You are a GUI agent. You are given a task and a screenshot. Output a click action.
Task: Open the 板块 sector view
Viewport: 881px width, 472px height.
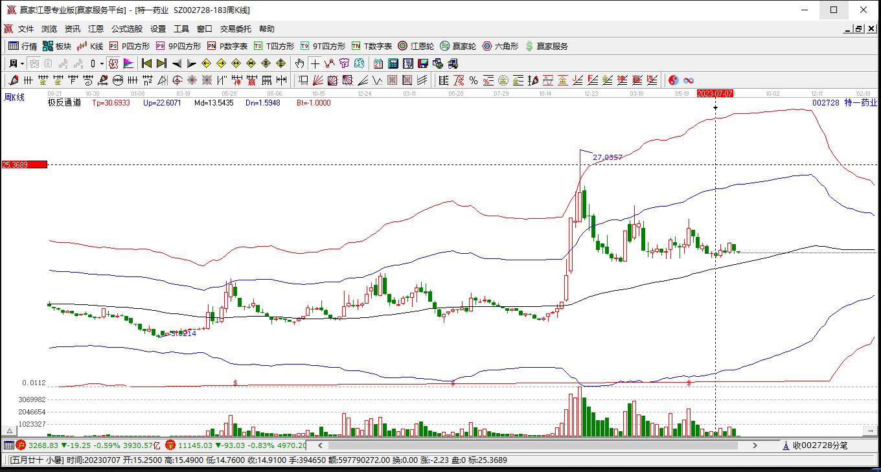point(57,46)
